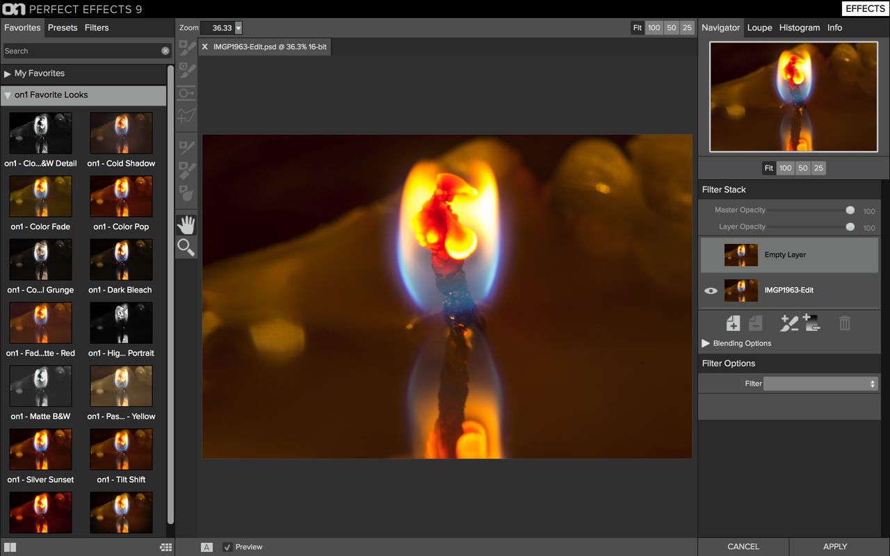Open the Filter dropdown in Filter Options

point(820,384)
